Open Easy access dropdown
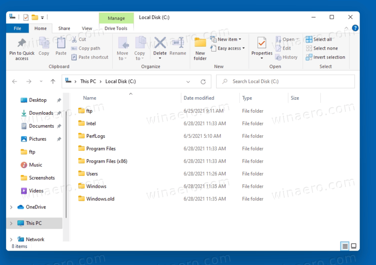 point(228,48)
